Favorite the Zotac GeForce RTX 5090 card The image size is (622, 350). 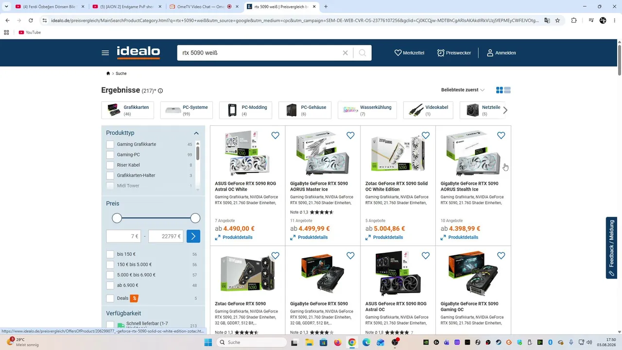pyautogui.click(x=276, y=256)
